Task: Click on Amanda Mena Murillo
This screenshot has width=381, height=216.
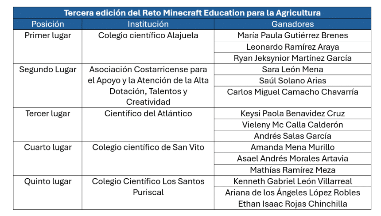Action: [292, 147]
